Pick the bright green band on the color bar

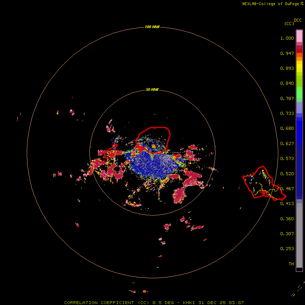pos(299,93)
